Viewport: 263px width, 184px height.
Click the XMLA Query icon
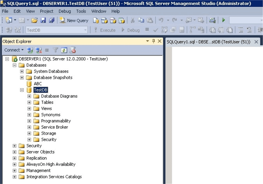point(122,20)
